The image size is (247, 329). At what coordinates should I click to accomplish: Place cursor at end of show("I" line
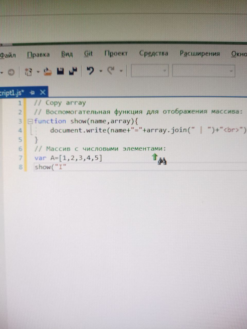click(67, 167)
